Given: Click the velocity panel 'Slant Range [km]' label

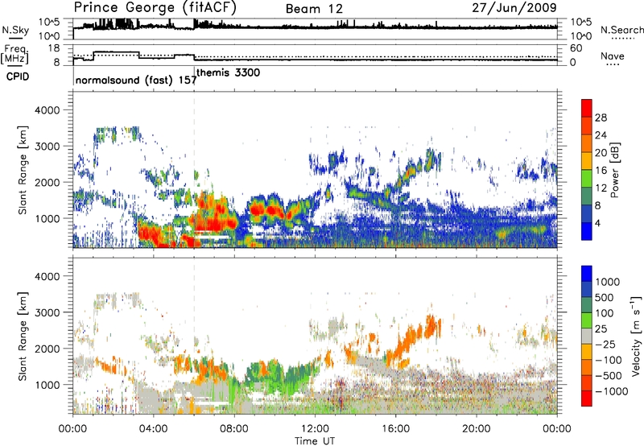Looking at the screenshot, I should pos(23,336).
